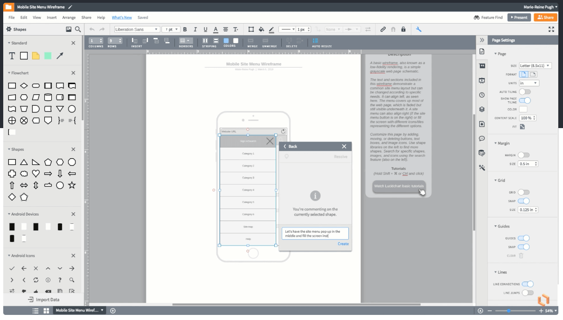The width and height of the screenshot is (563, 320).
Task: Open the Insert menu
Action: pos(51,17)
